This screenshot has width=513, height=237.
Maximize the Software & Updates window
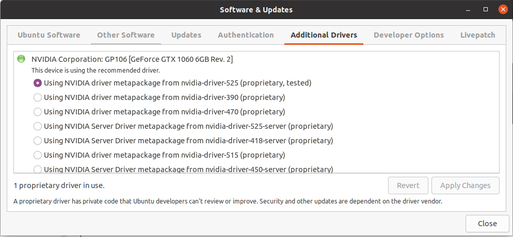tap(486, 9)
